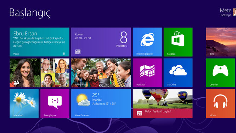Click the large woman portrait in contacts

click(x=25, y=73)
